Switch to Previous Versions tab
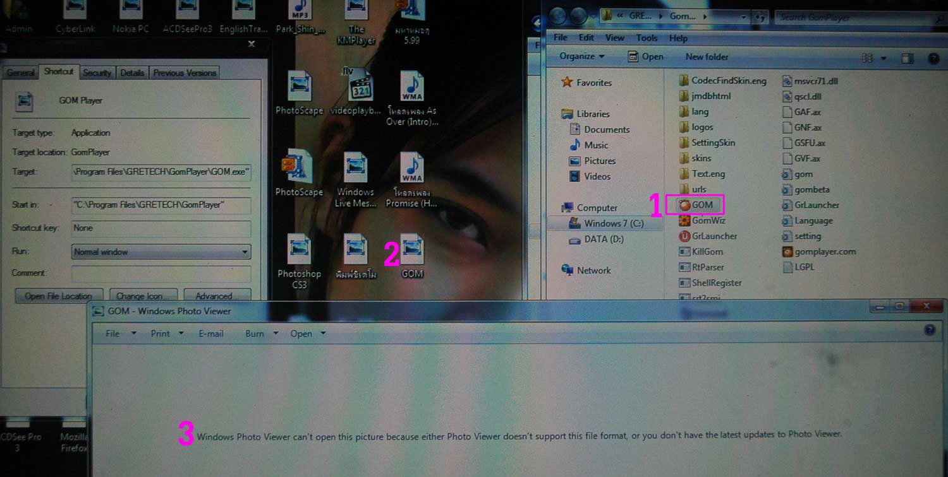The height and width of the screenshot is (477, 948). coord(185,73)
